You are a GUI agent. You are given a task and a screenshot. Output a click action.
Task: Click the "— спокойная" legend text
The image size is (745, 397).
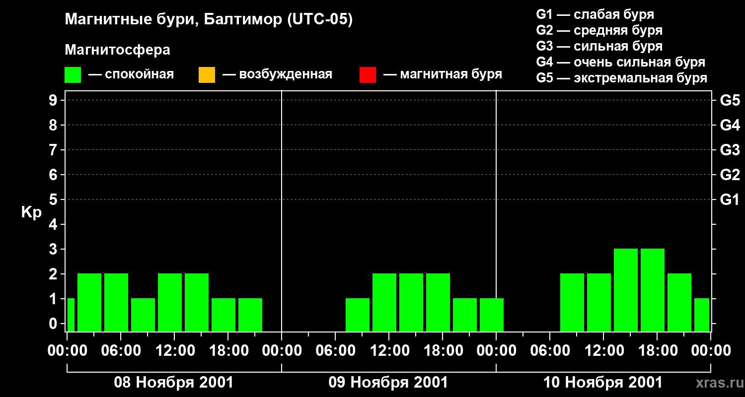click(131, 74)
